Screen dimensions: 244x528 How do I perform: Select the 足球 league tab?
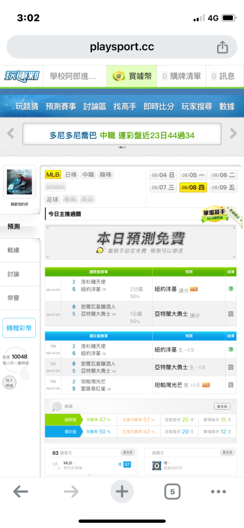coord(53,200)
